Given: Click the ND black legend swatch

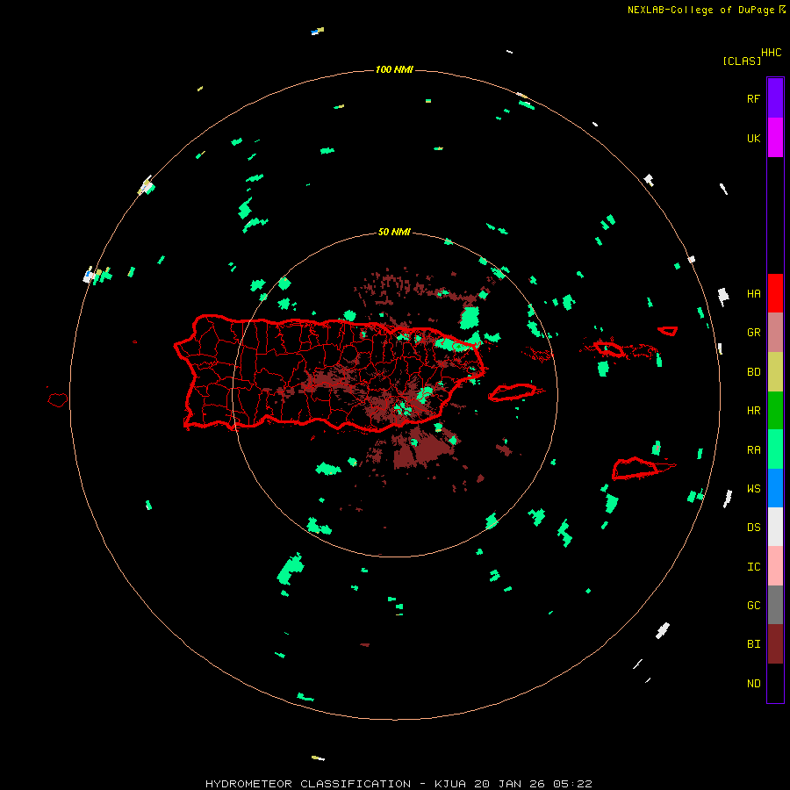Looking at the screenshot, I should [775, 683].
